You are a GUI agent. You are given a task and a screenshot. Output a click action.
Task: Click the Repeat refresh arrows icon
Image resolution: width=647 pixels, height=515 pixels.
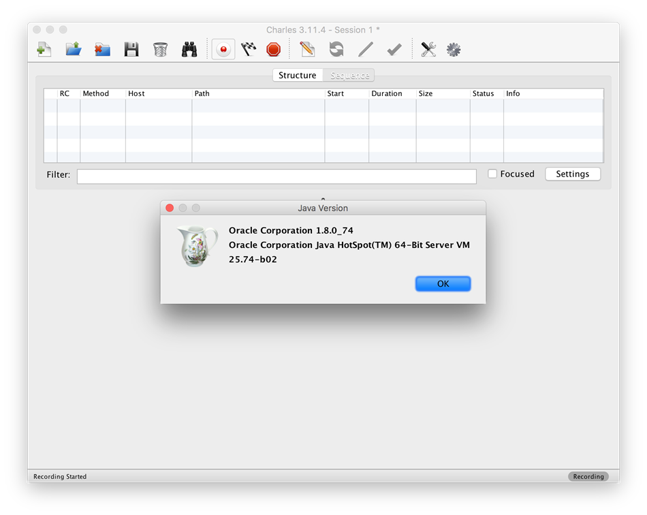(336, 50)
